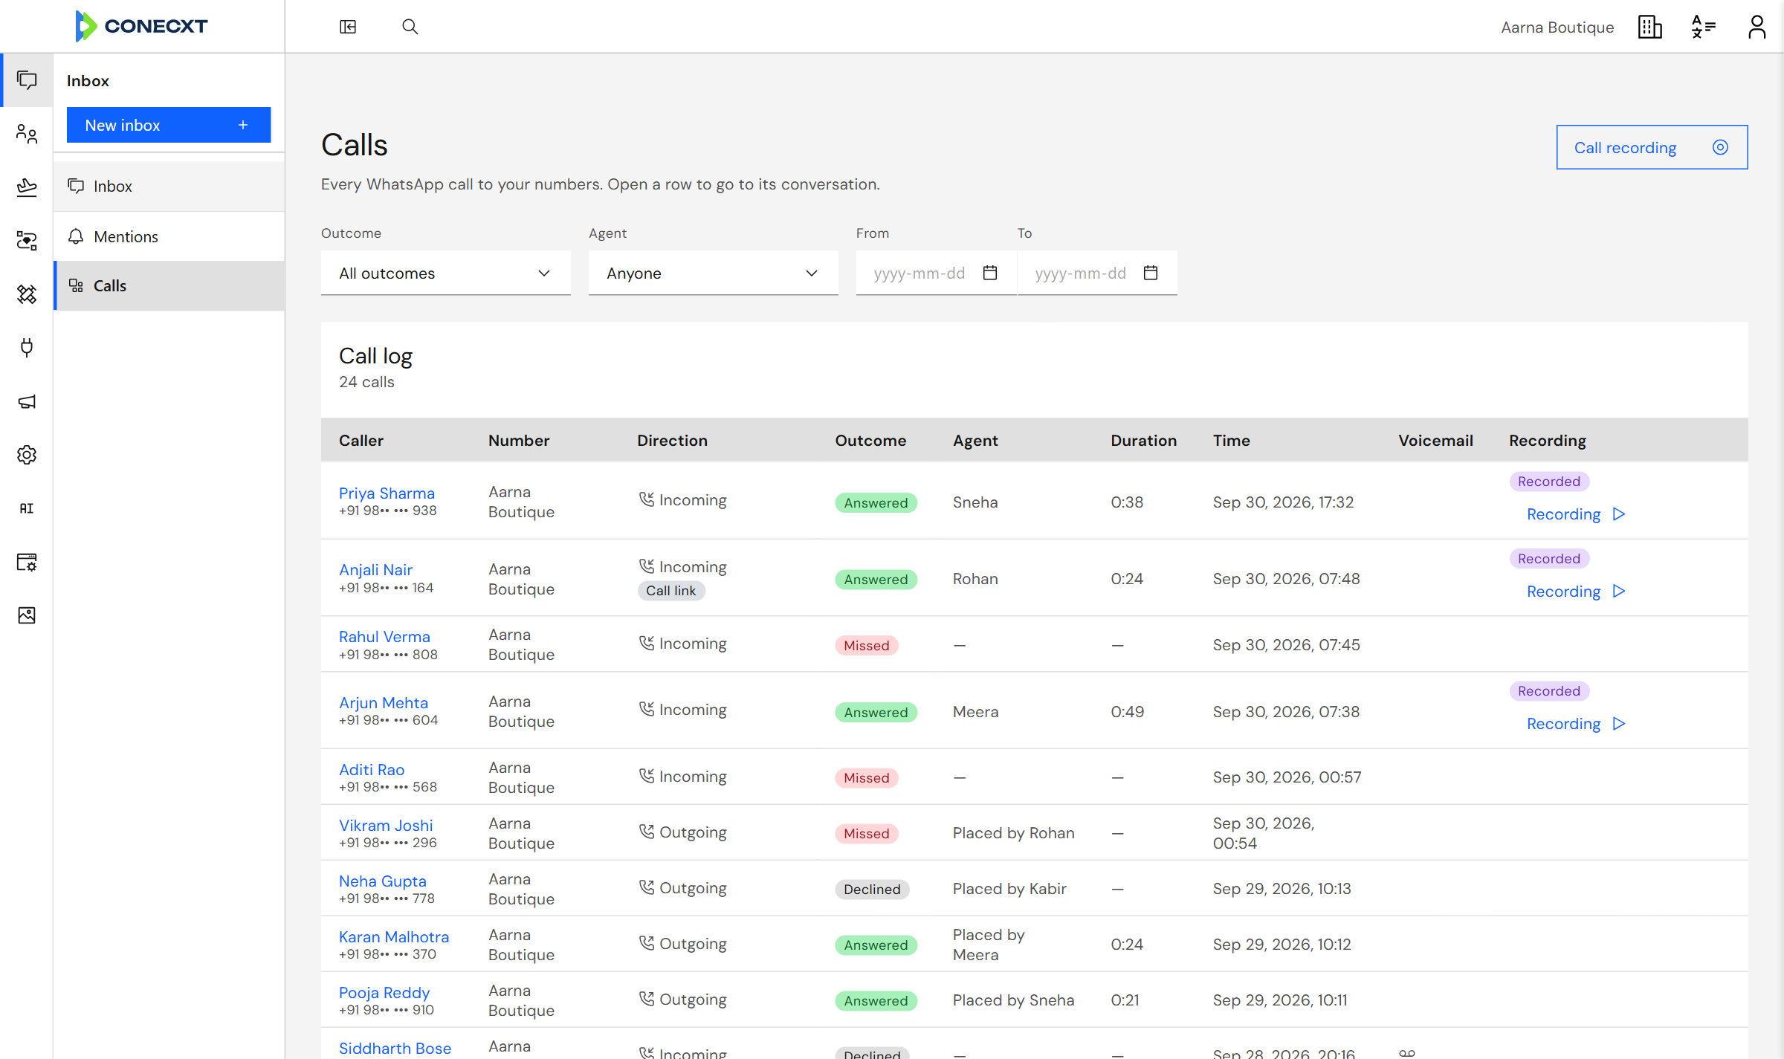Open Neha Gupta's conversation link
1784x1059 pixels.
(x=383, y=881)
